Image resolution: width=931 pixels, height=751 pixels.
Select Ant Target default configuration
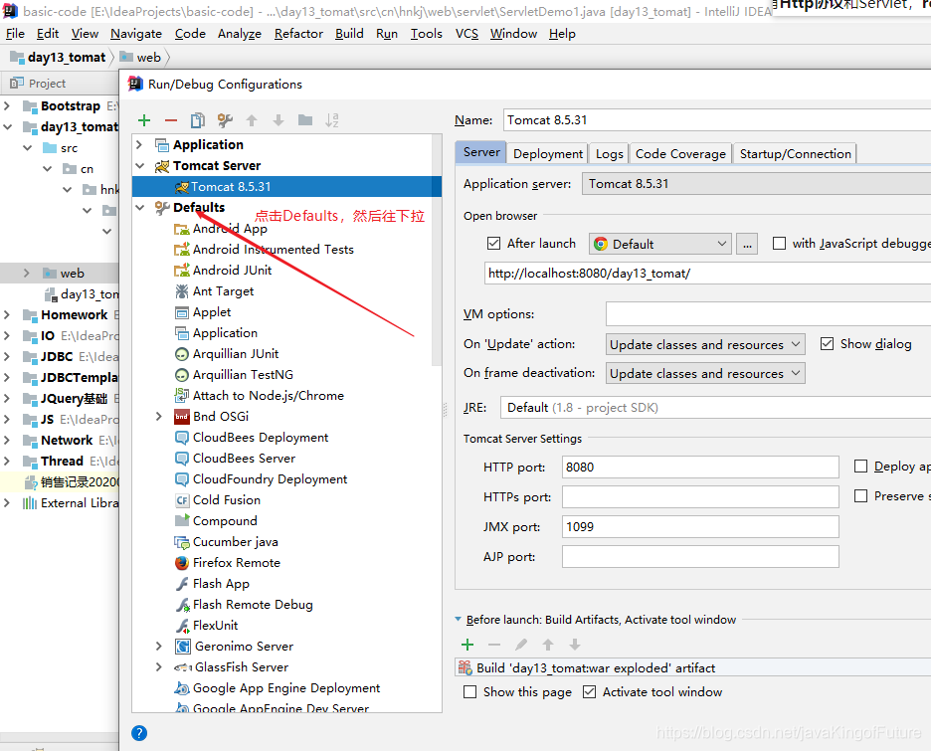tap(223, 290)
